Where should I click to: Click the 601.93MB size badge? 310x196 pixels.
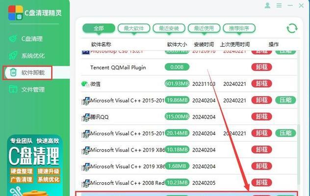[177, 84]
